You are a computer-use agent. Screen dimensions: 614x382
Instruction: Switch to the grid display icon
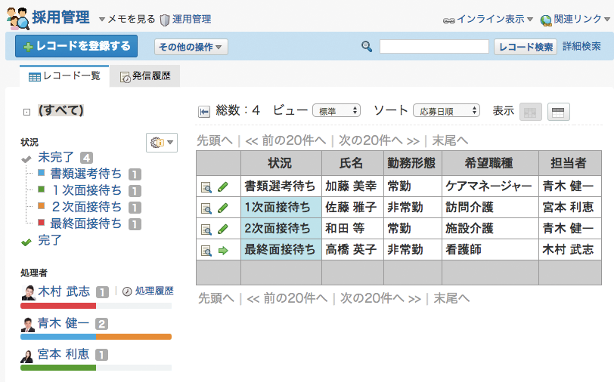pos(530,112)
